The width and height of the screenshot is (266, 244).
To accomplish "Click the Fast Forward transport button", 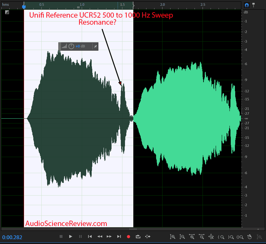I will [x=109, y=236].
